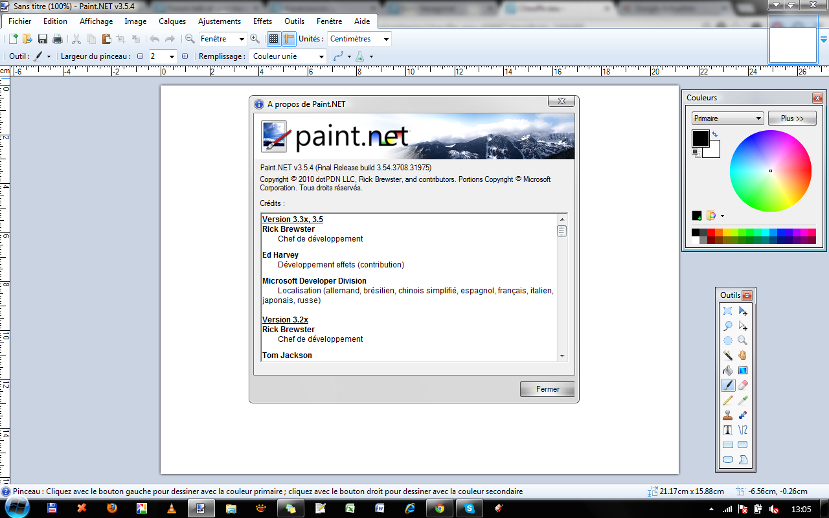Decrease brush width with minus button
This screenshot has height=518, width=829.
click(140, 56)
